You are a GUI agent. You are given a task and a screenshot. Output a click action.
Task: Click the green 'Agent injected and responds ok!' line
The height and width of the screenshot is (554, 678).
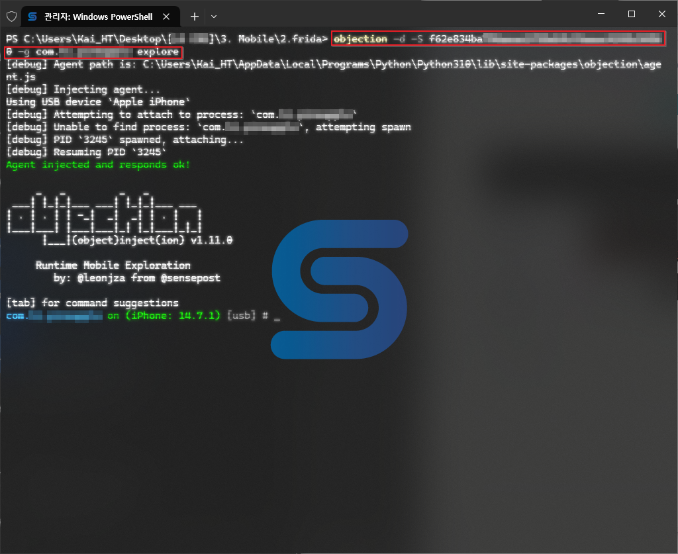(98, 165)
